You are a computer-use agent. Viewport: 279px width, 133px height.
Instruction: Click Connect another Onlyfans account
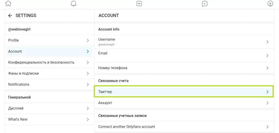click(184, 126)
